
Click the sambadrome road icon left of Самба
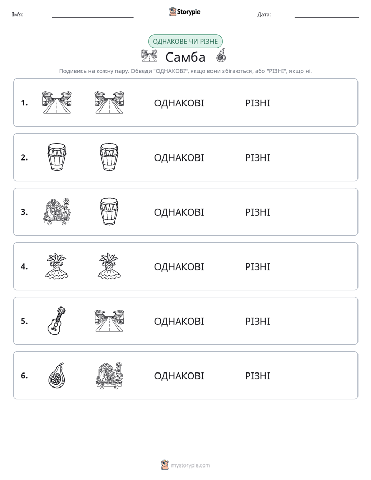point(149,56)
